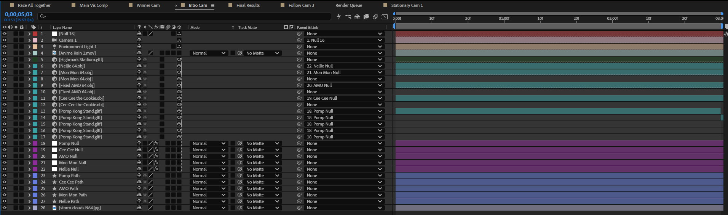Toggle visibility of Pomp Null layer
This screenshot has height=215, width=728.
pyautogui.click(x=5, y=143)
